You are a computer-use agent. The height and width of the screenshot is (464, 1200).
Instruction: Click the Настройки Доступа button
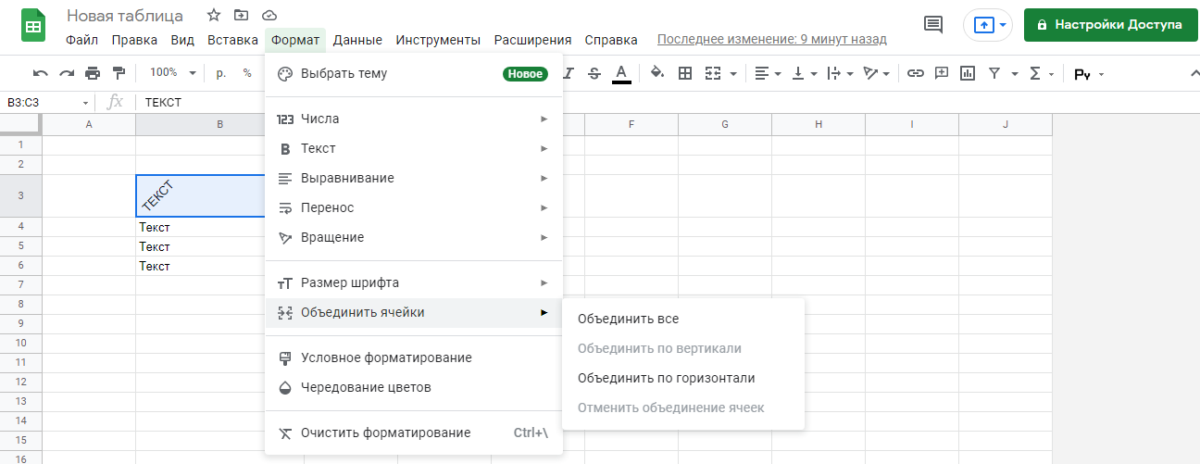pyautogui.click(x=1108, y=25)
